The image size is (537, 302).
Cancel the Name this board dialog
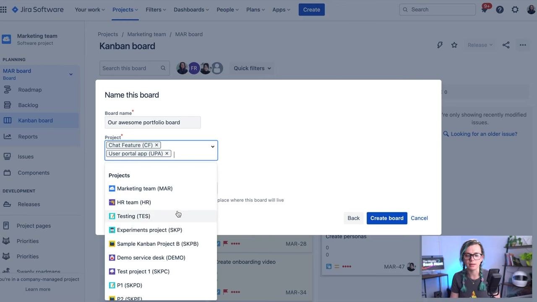coord(419,218)
